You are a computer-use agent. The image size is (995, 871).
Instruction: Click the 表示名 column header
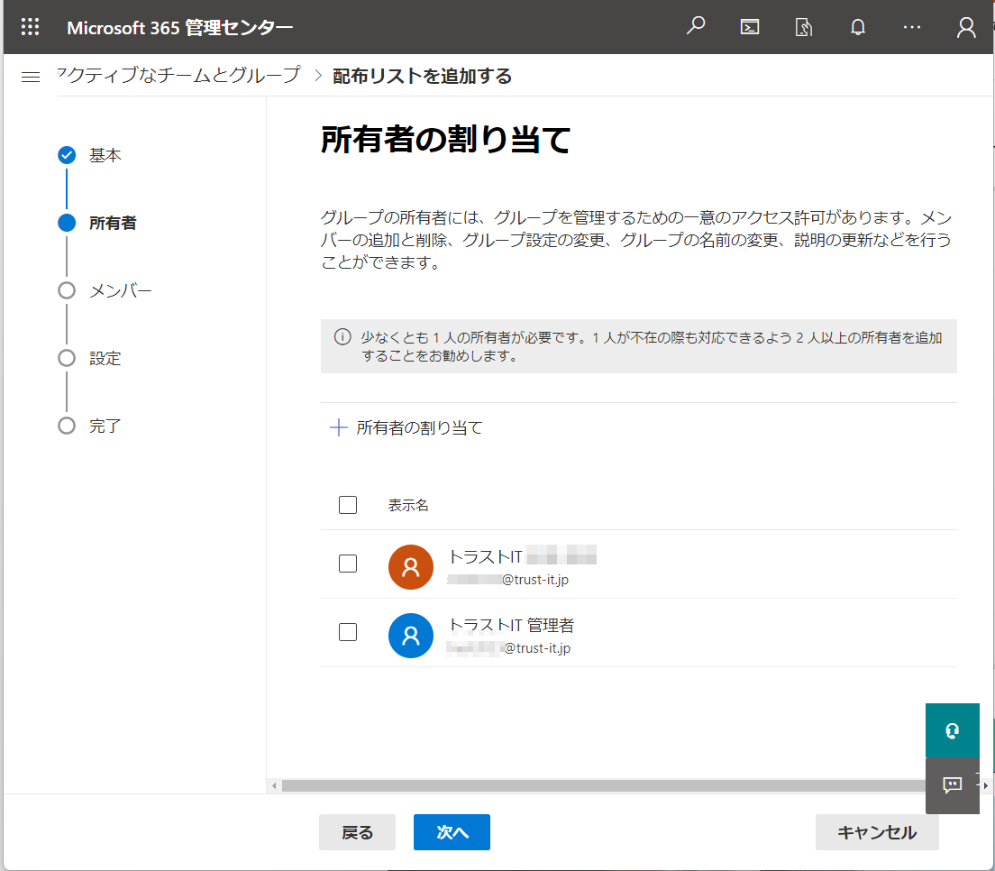[x=408, y=505]
